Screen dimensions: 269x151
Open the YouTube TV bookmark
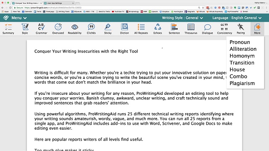pos(118,12)
